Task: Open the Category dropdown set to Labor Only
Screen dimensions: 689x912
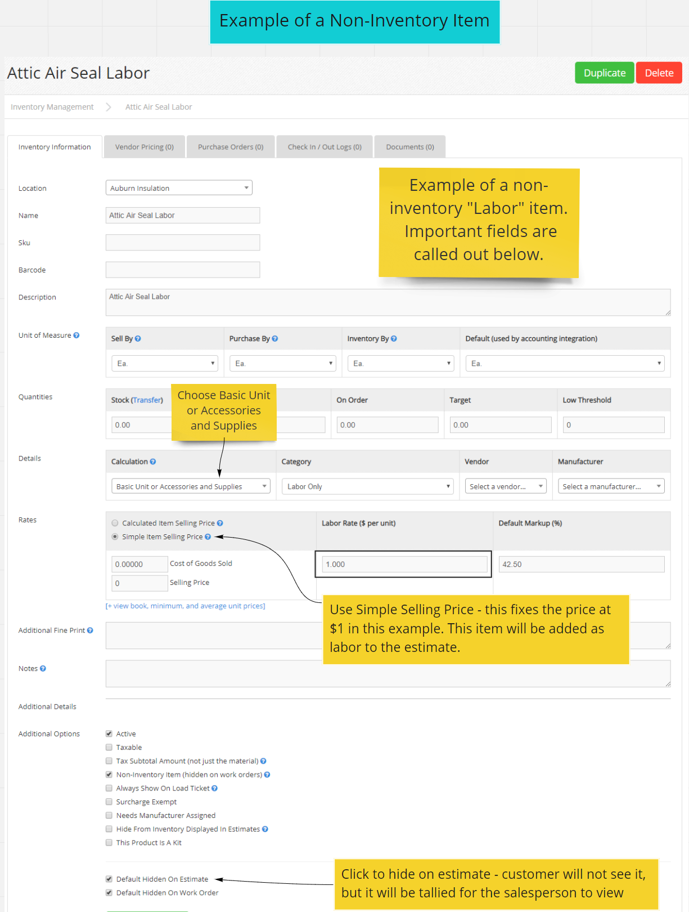Action: pyautogui.click(x=368, y=486)
